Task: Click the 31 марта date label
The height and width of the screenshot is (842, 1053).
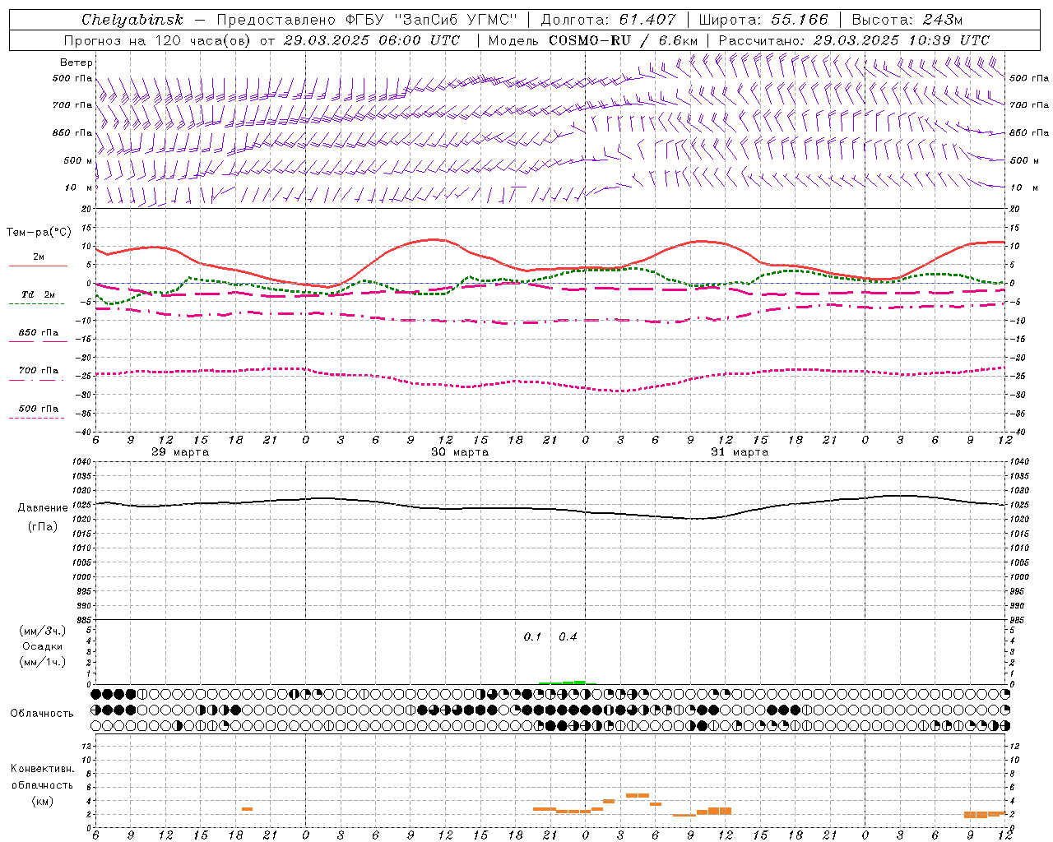Action: tap(740, 452)
